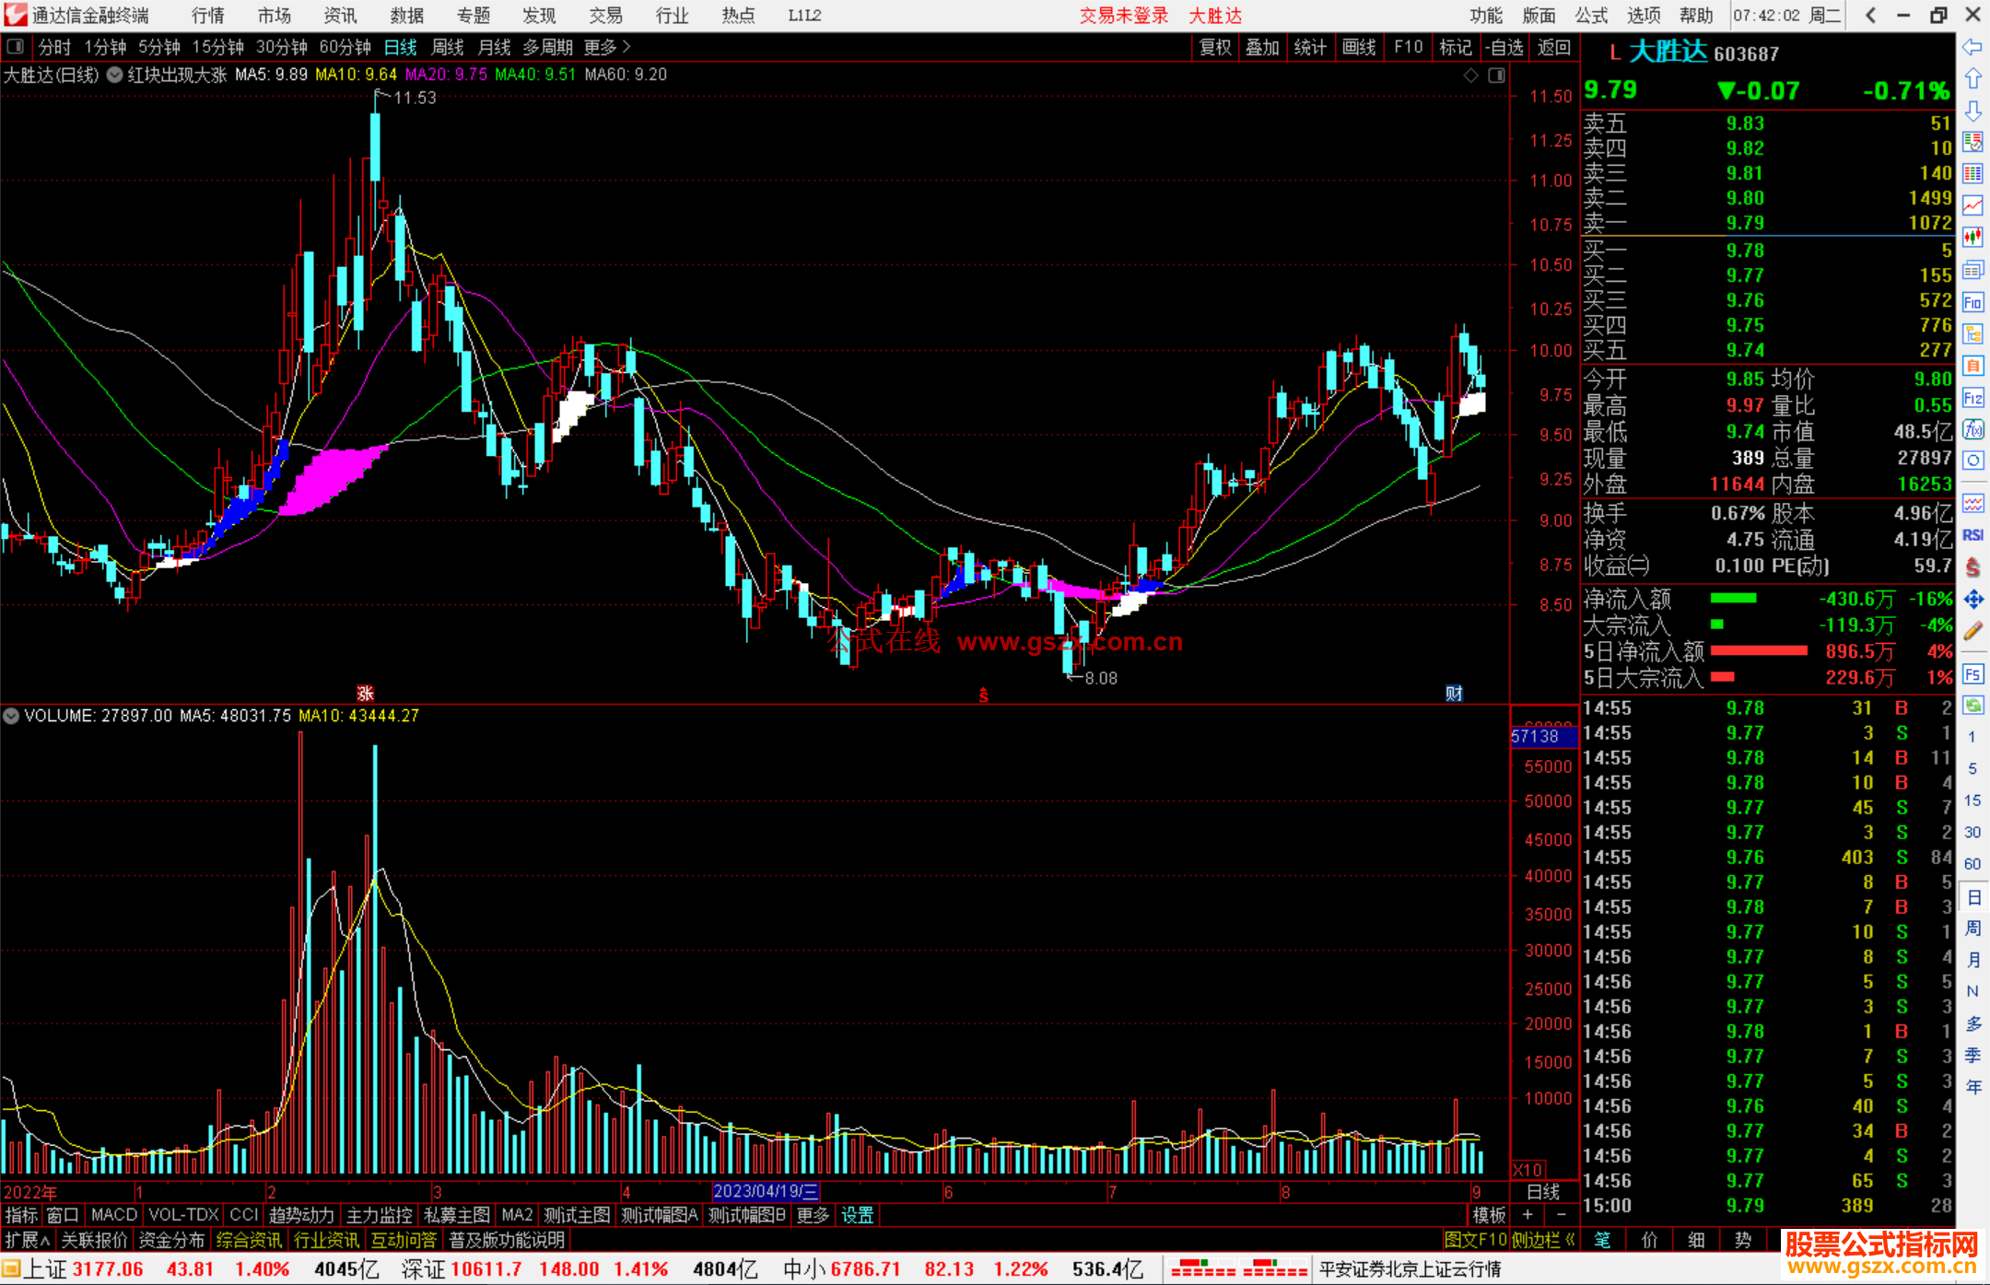Open VOLUME indicator dropdown arrow
This screenshot has width=1990, height=1285.
[11, 716]
